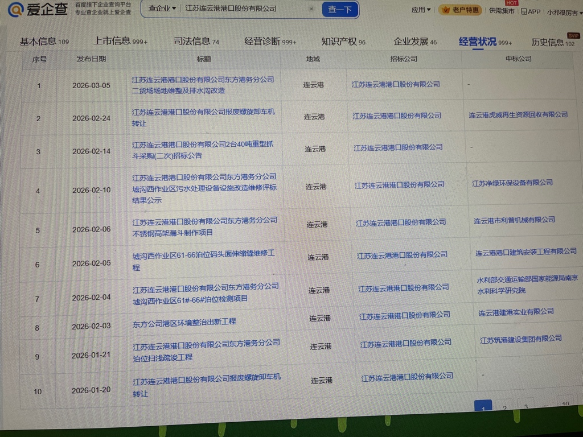Switch to the 企业发展 tab
Image resolution: width=583 pixels, height=437 pixels.
[x=415, y=42]
